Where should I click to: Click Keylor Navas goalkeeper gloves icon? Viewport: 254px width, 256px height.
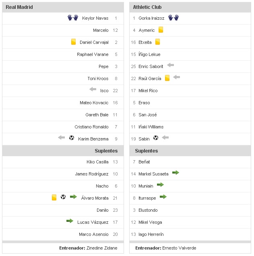click(72, 18)
